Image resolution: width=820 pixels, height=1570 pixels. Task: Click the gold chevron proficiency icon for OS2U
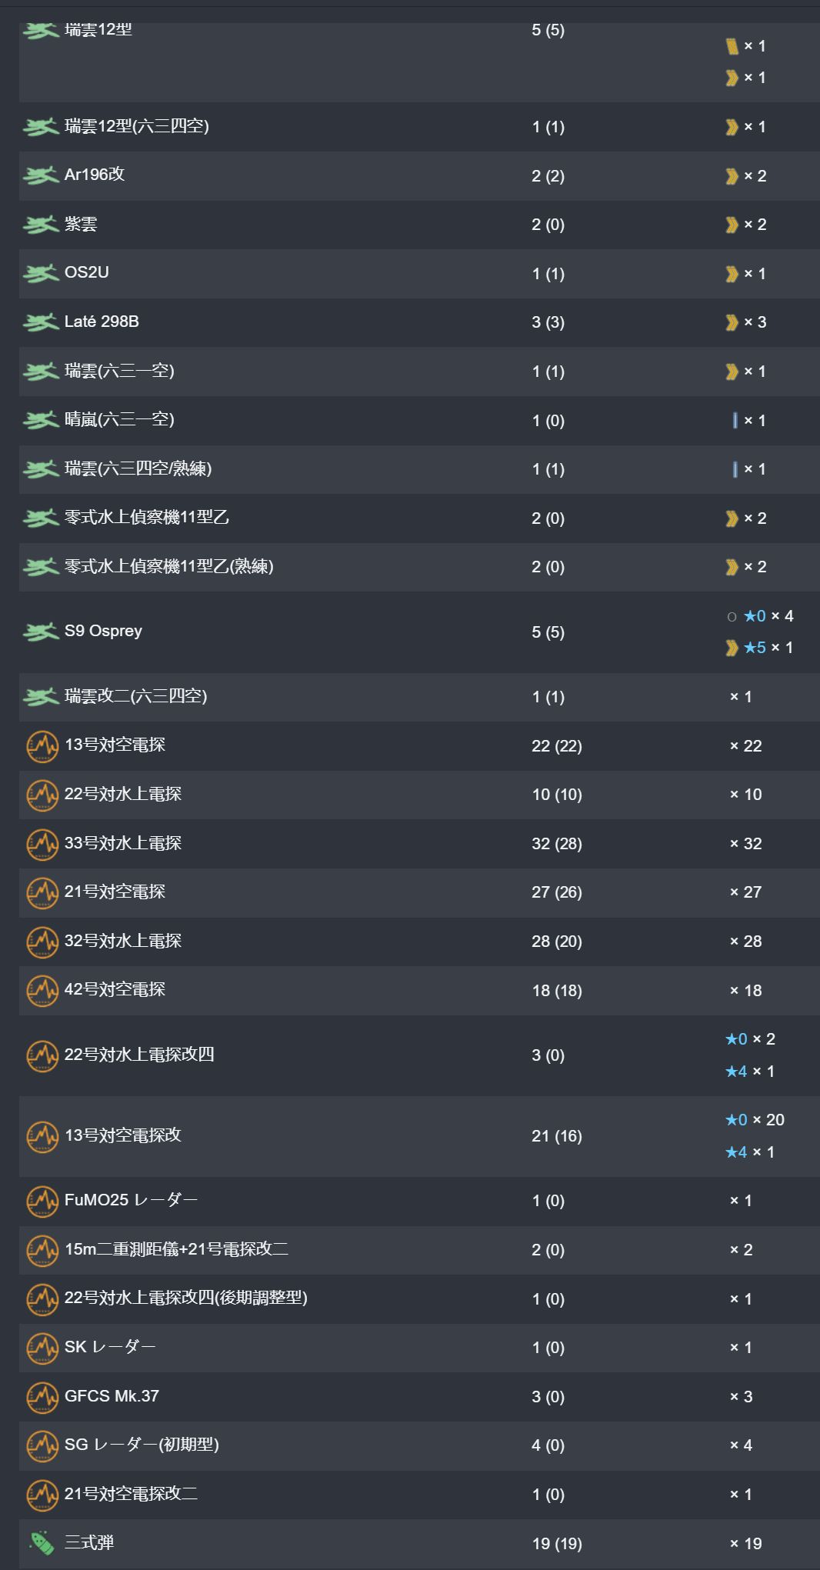[732, 274]
